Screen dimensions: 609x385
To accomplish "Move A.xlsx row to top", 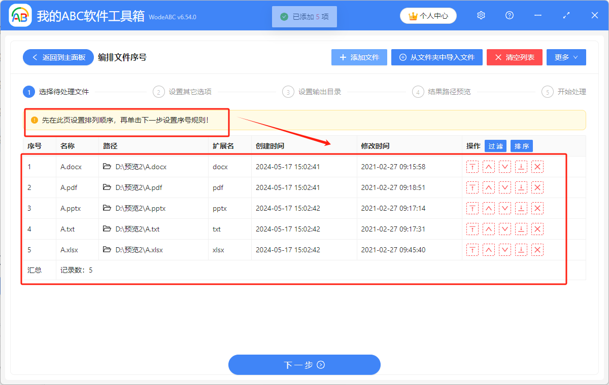I will coord(472,250).
